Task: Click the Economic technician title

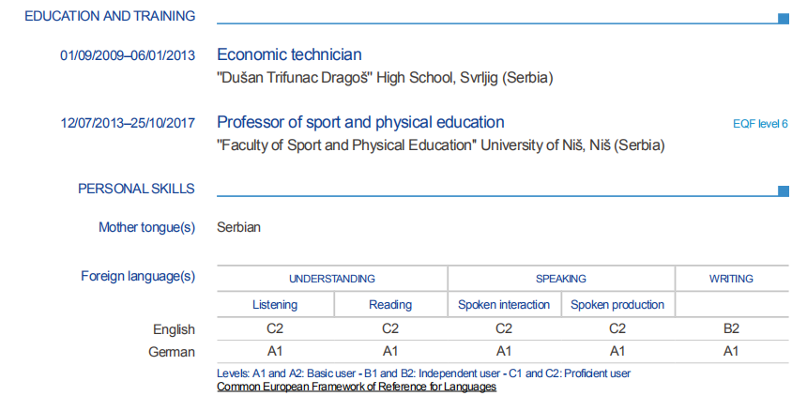Action: click(289, 55)
